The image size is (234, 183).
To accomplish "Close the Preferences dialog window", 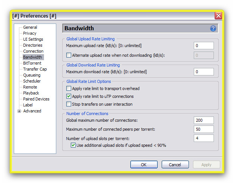I will [x=218, y=15].
